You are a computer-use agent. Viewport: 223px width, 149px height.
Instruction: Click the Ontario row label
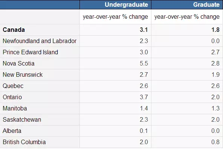[12, 97]
